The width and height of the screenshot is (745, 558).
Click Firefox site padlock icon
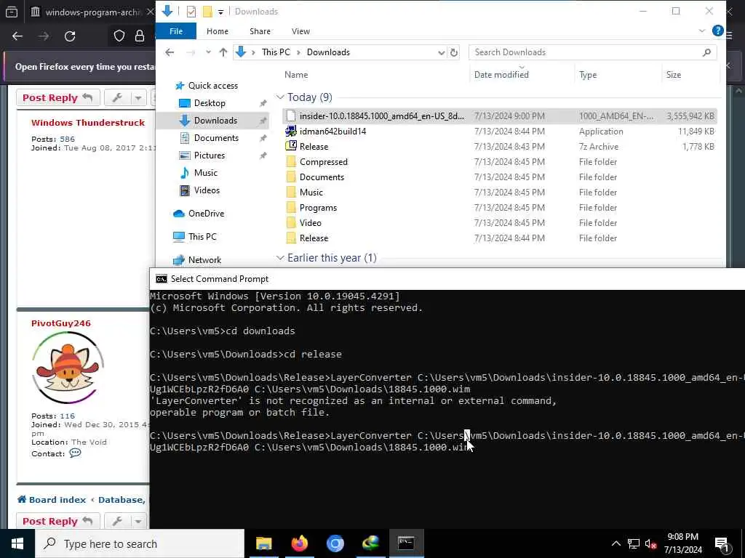pyautogui.click(x=140, y=36)
